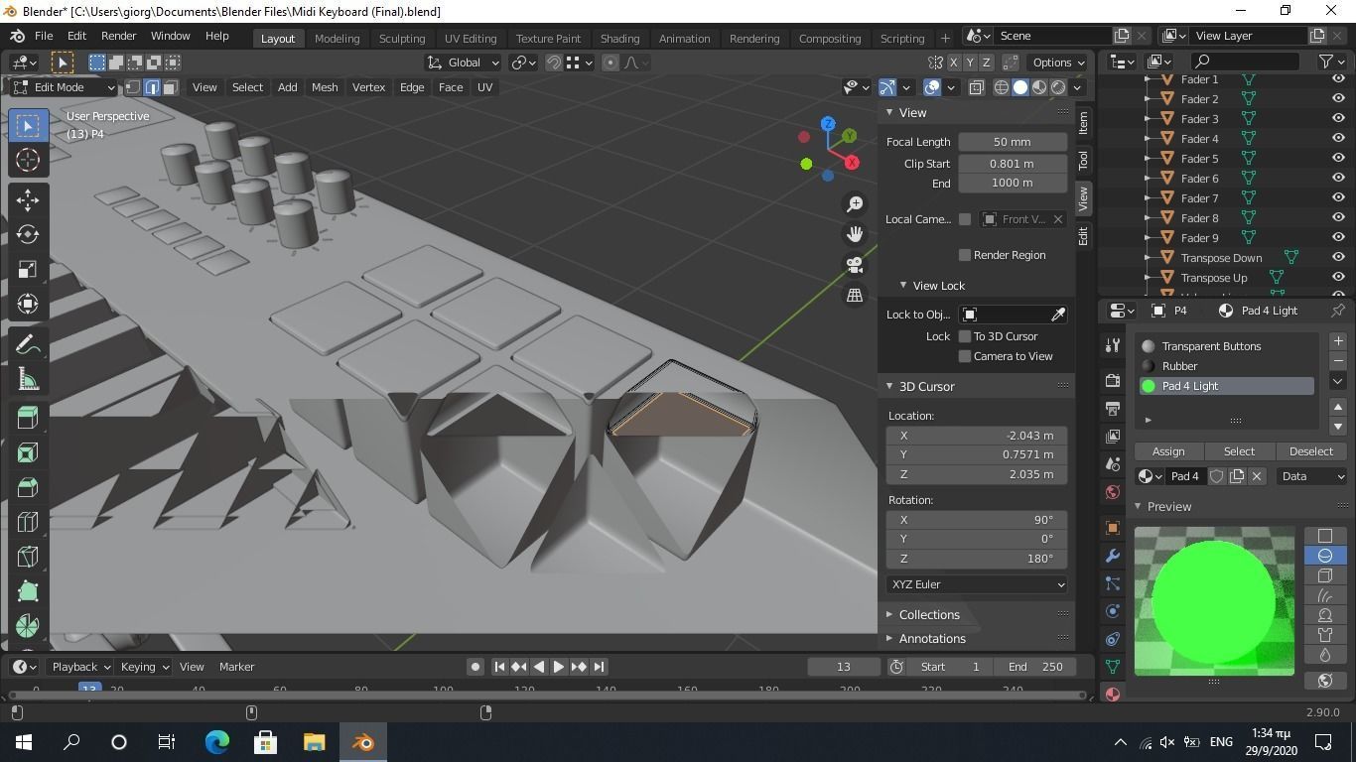Open the XYZ Euler rotation mode dropdown
The image size is (1356, 762).
(977, 584)
